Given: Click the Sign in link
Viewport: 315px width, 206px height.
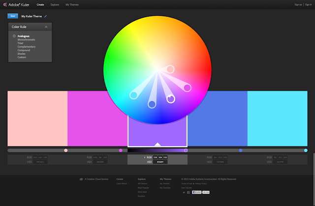Looking at the screenshot, I should tap(309, 4).
